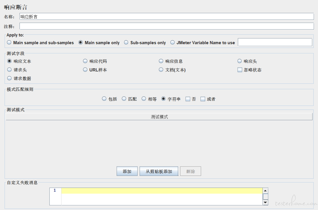Choose the 响应信息 radio button
Viewport: 318px width, 210px height.
[x=161, y=61]
